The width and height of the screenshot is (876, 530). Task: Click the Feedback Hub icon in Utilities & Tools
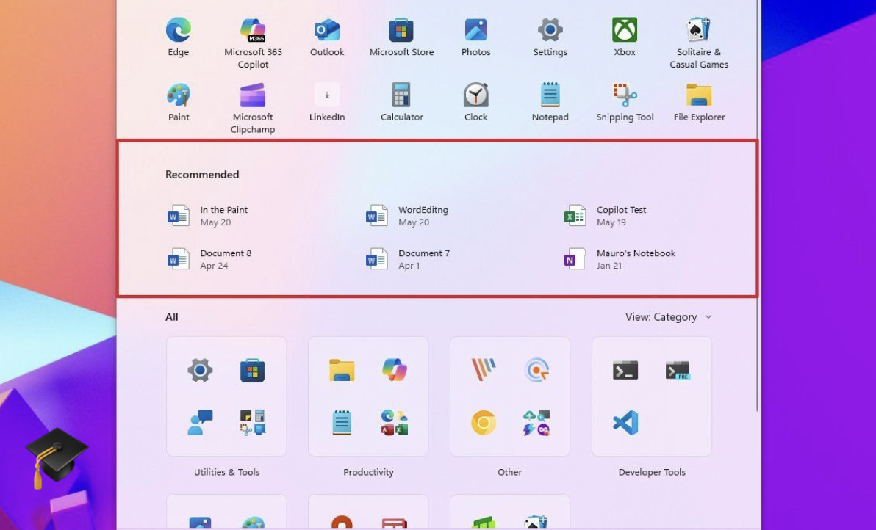[200, 422]
